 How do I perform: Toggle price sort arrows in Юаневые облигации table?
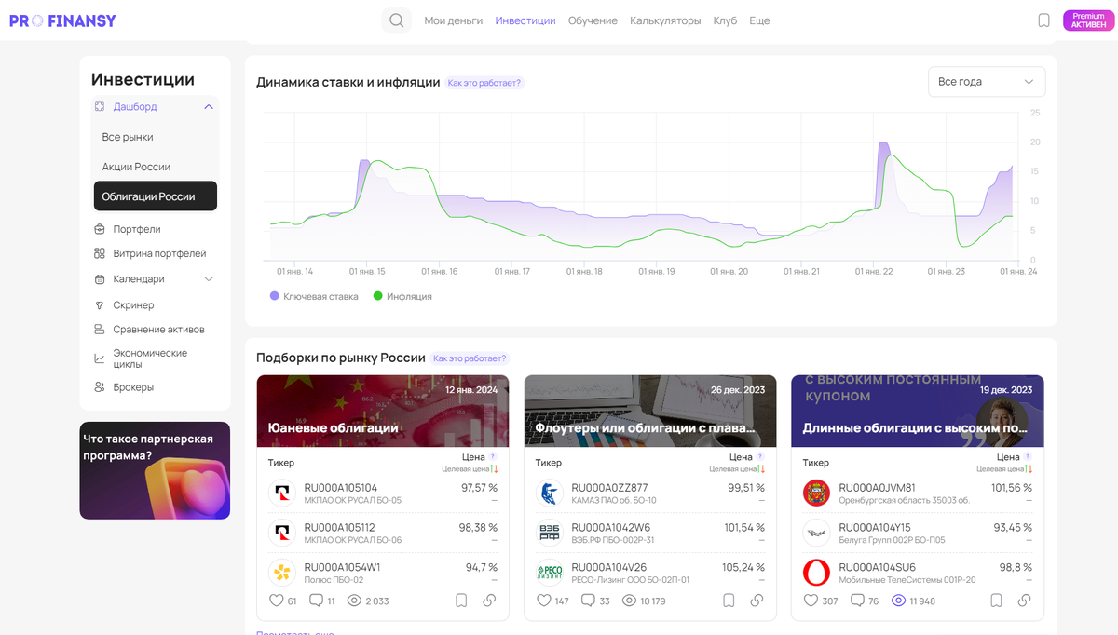(495, 469)
